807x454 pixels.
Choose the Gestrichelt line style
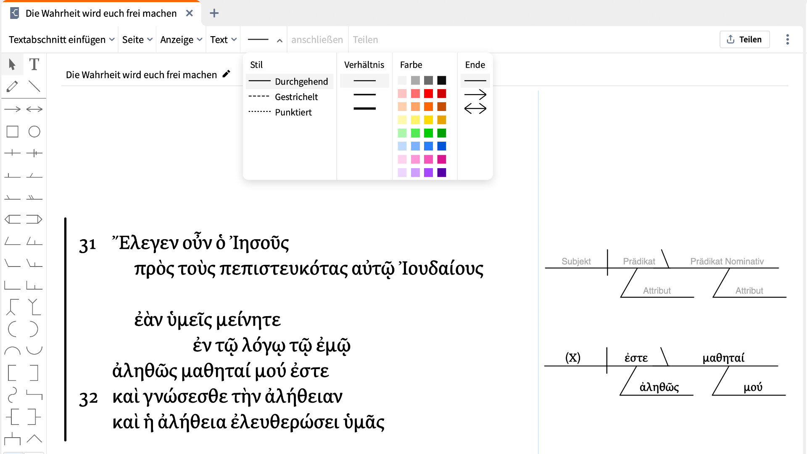(x=289, y=97)
